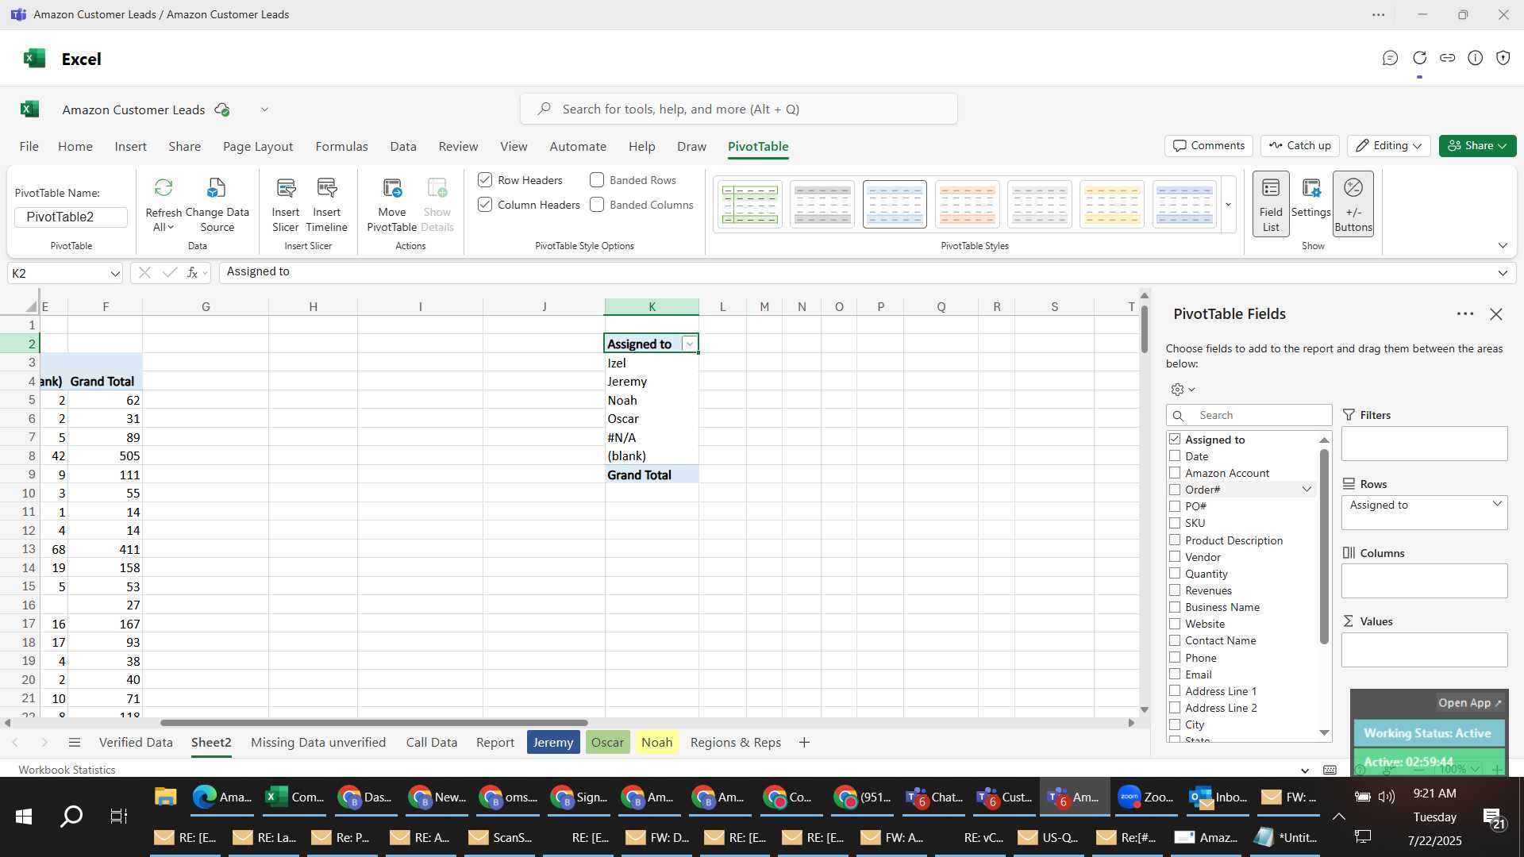Expand the Name Box dropdown

point(115,274)
